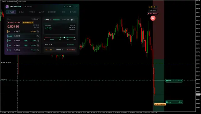Click the red sell arrow marker on chart
Image resolution: width=201 pixels, height=114 pixels.
pyautogui.click(x=153, y=18)
